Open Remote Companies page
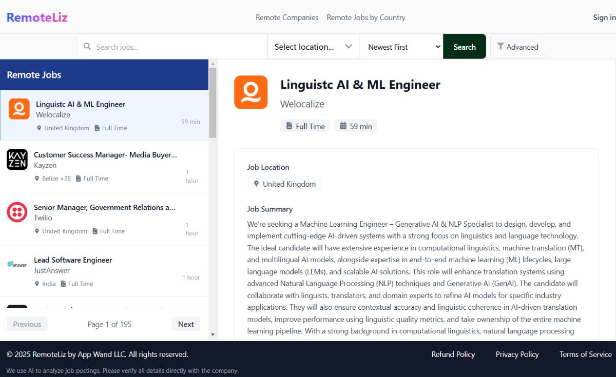Image resolution: width=616 pixels, height=377 pixels. click(287, 17)
